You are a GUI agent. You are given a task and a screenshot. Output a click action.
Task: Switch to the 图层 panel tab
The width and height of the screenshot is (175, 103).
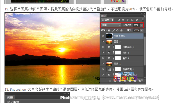click(x=104, y=16)
